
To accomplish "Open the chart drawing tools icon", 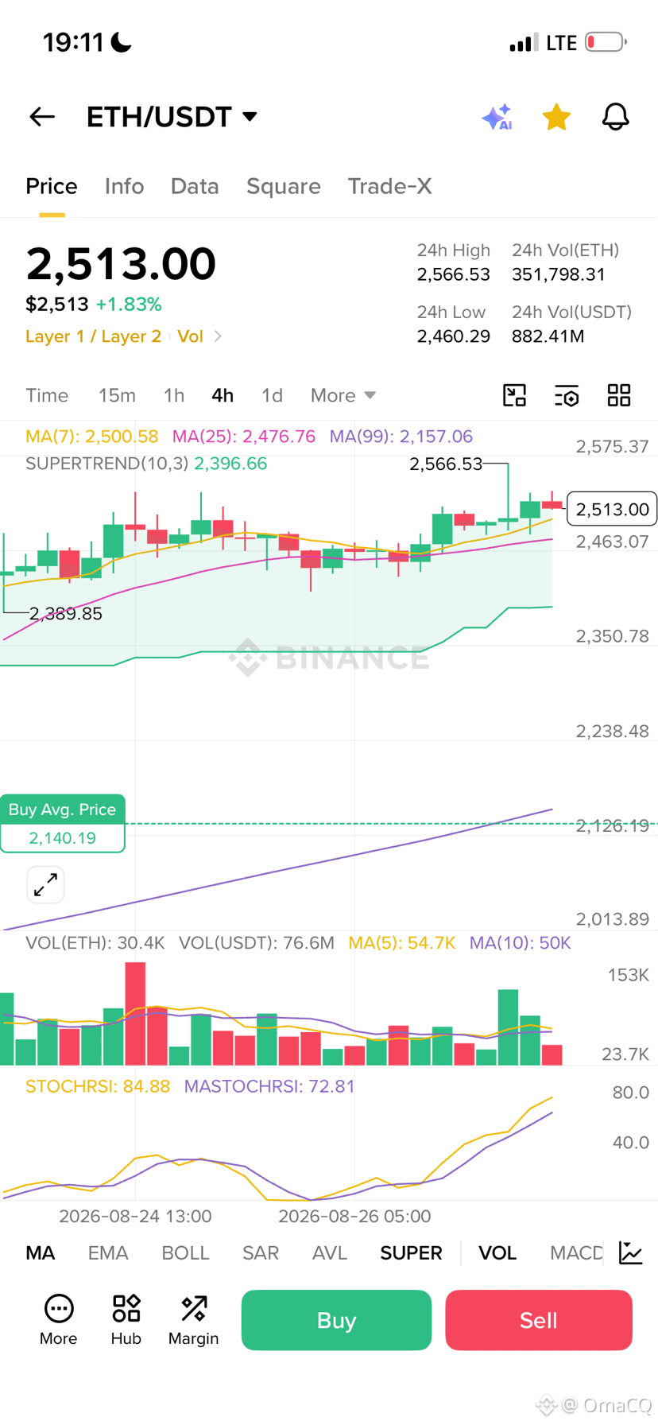I will (515, 395).
